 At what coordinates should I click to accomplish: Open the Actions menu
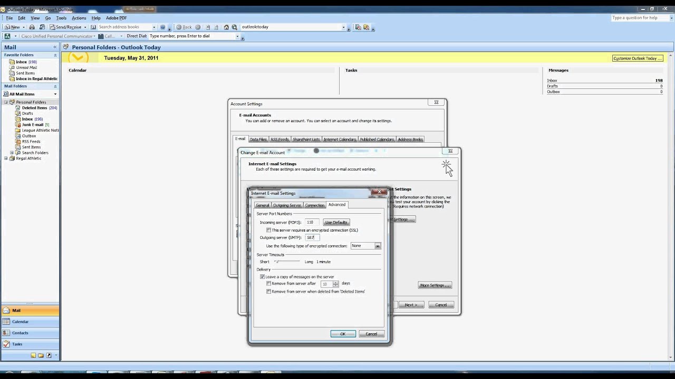79,18
